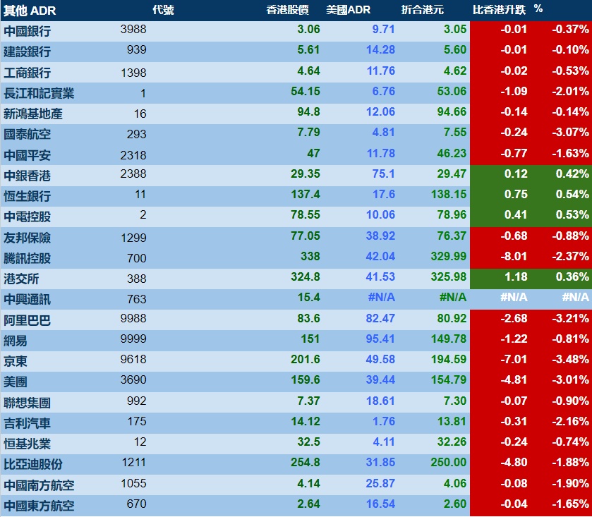
Task: Select the 中國平安 stock name
Action: pos(28,155)
